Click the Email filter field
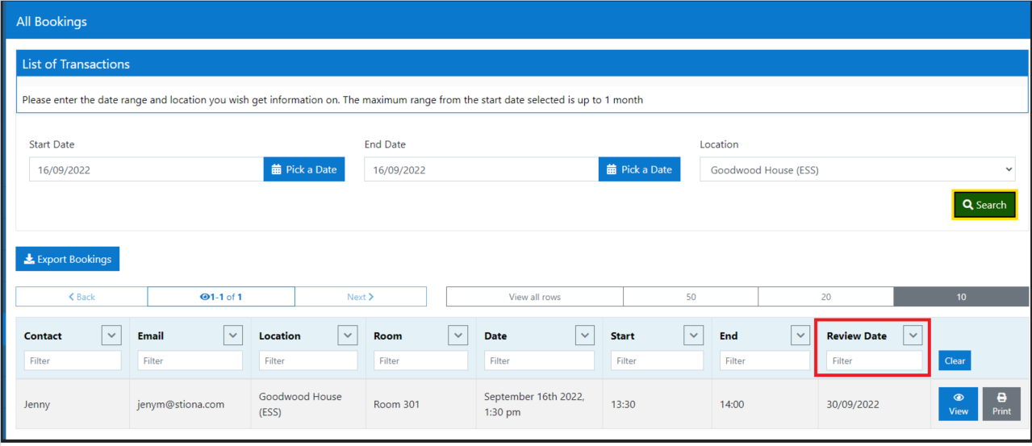The height and width of the screenshot is (446, 1032). (x=190, y=361)
